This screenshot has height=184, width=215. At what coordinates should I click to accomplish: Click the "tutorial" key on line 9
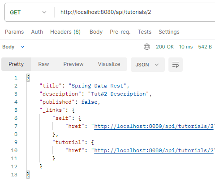click(68, 142)
